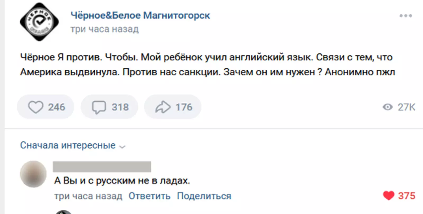
Task: Open the post's comments via speech bubble icon
Action: (x=99, y=107)
